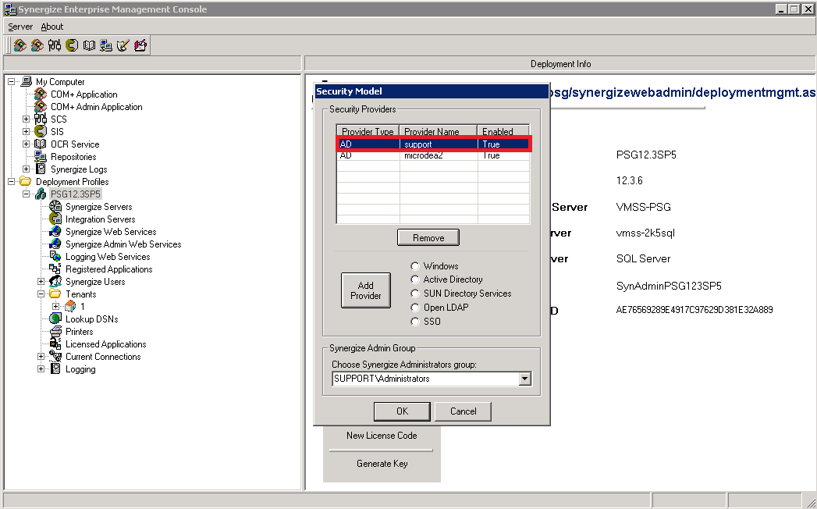This screenshot has width=817, height=509.
Task: Click the pencil-and-paper toolbar icon
Action: tap(123, 45)
